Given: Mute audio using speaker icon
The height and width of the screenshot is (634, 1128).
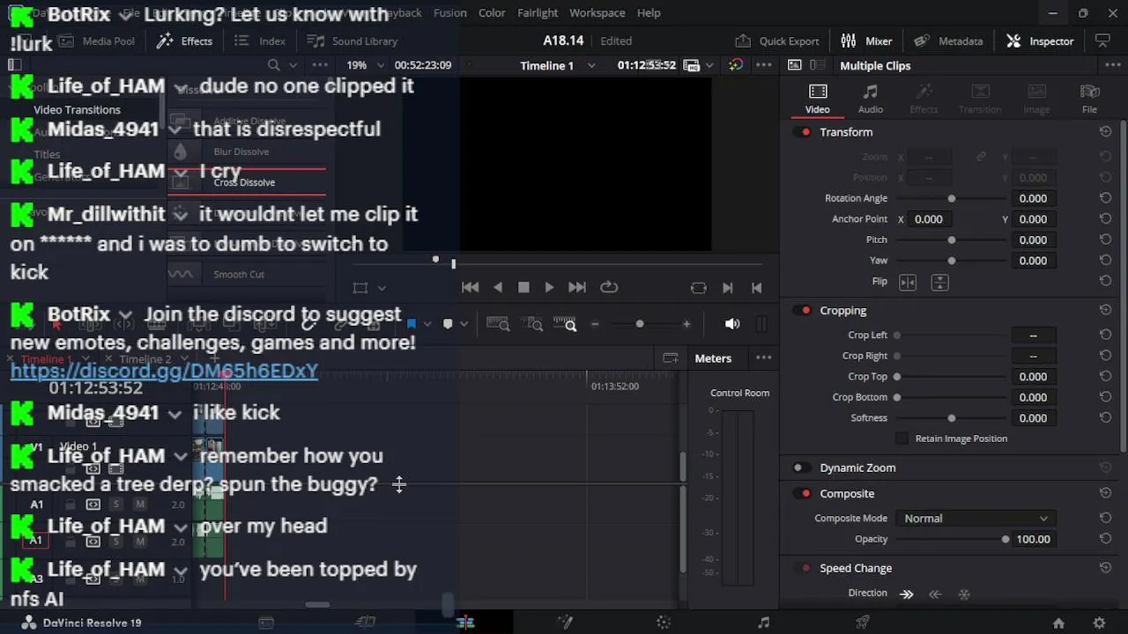Looking at the screenshot, I should (x=732, y=324).
